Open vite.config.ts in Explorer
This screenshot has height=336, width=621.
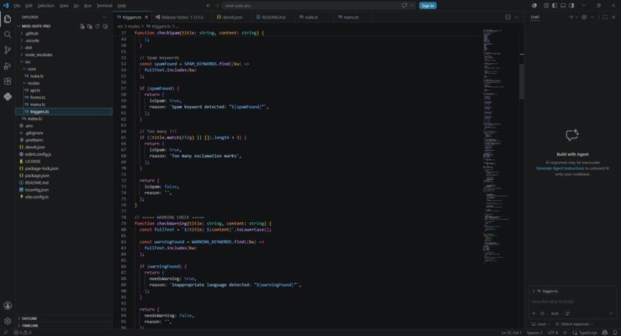(64, 197)
